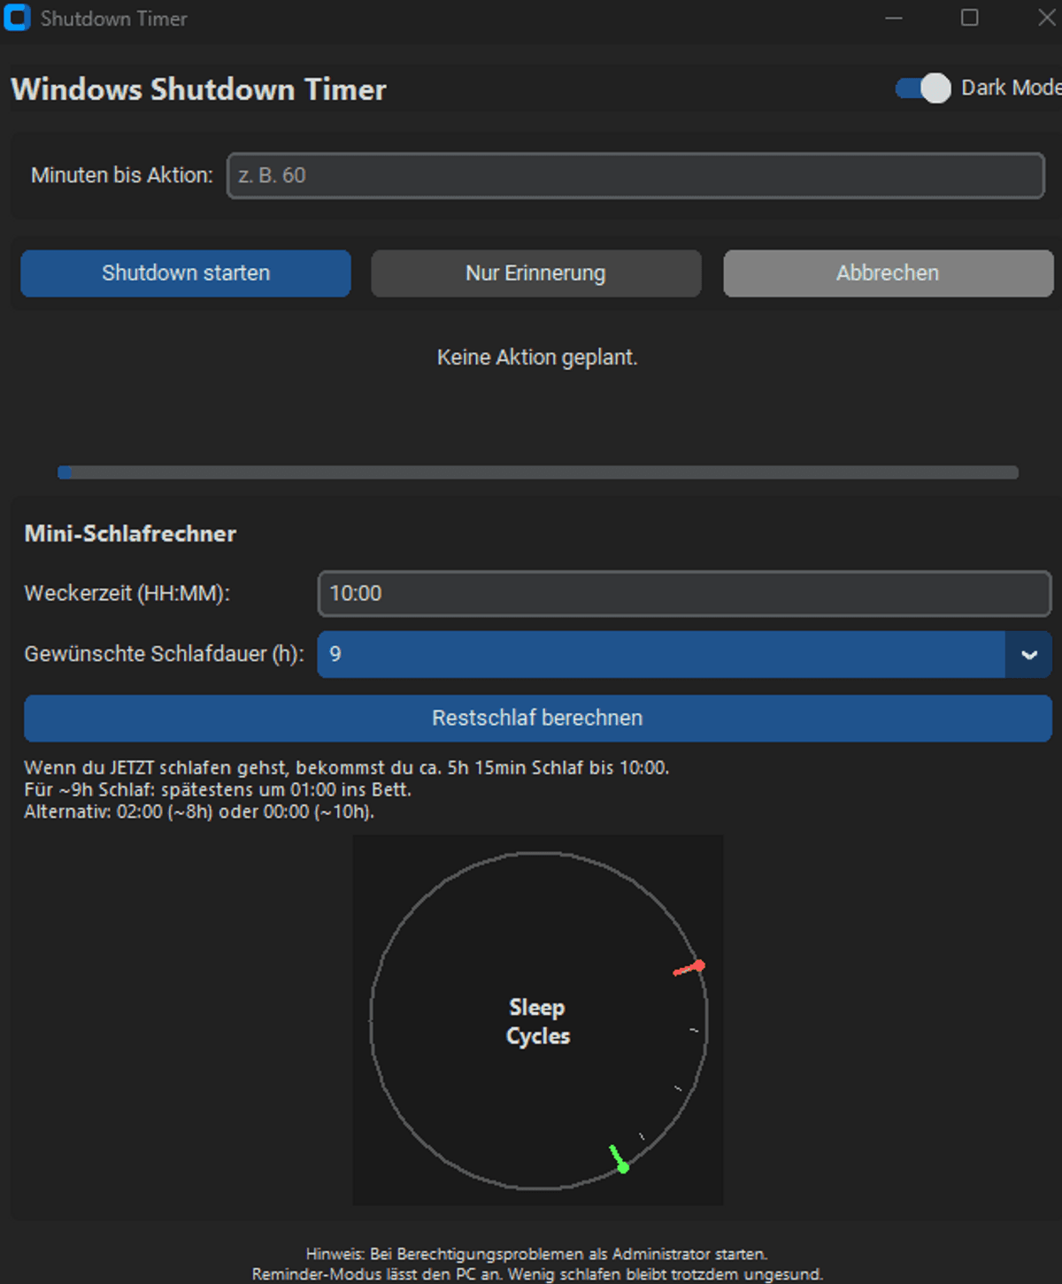Screen dimensions: 1062x1284
Task: Click the Mini-Schlafrechner heading
Action: click(130, 534)
